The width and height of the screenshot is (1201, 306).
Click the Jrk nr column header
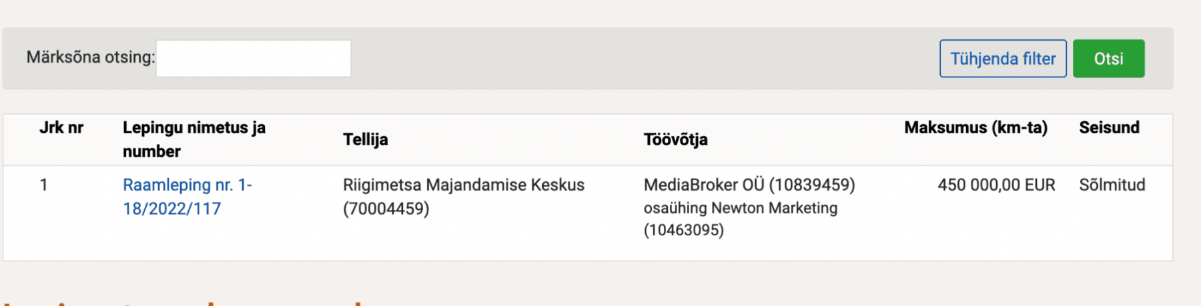[x=61, y=127]
